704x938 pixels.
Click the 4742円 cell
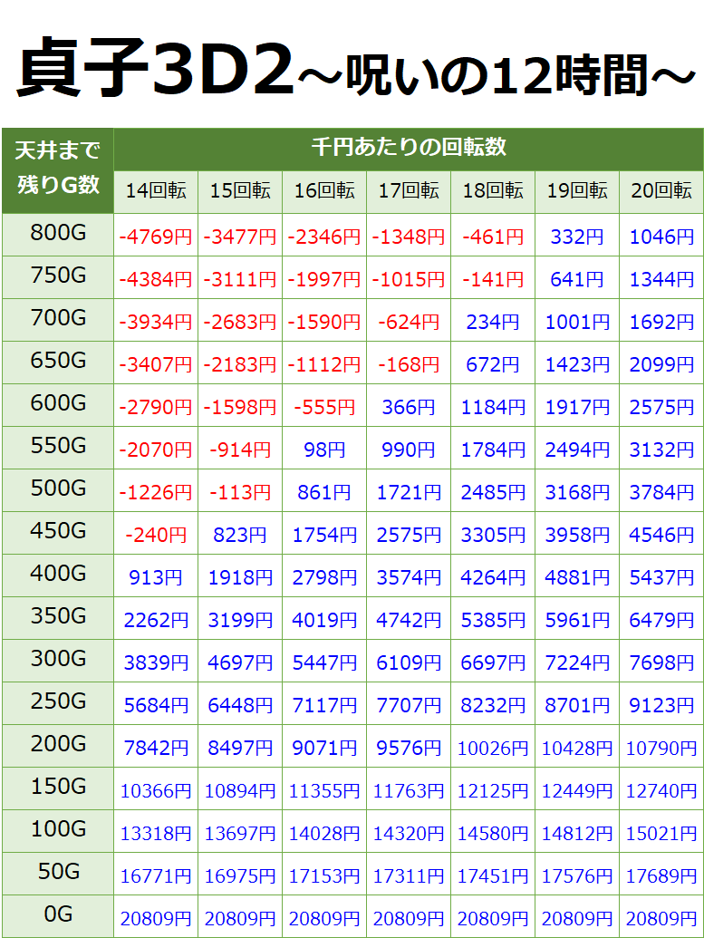(x=409, y=620)
